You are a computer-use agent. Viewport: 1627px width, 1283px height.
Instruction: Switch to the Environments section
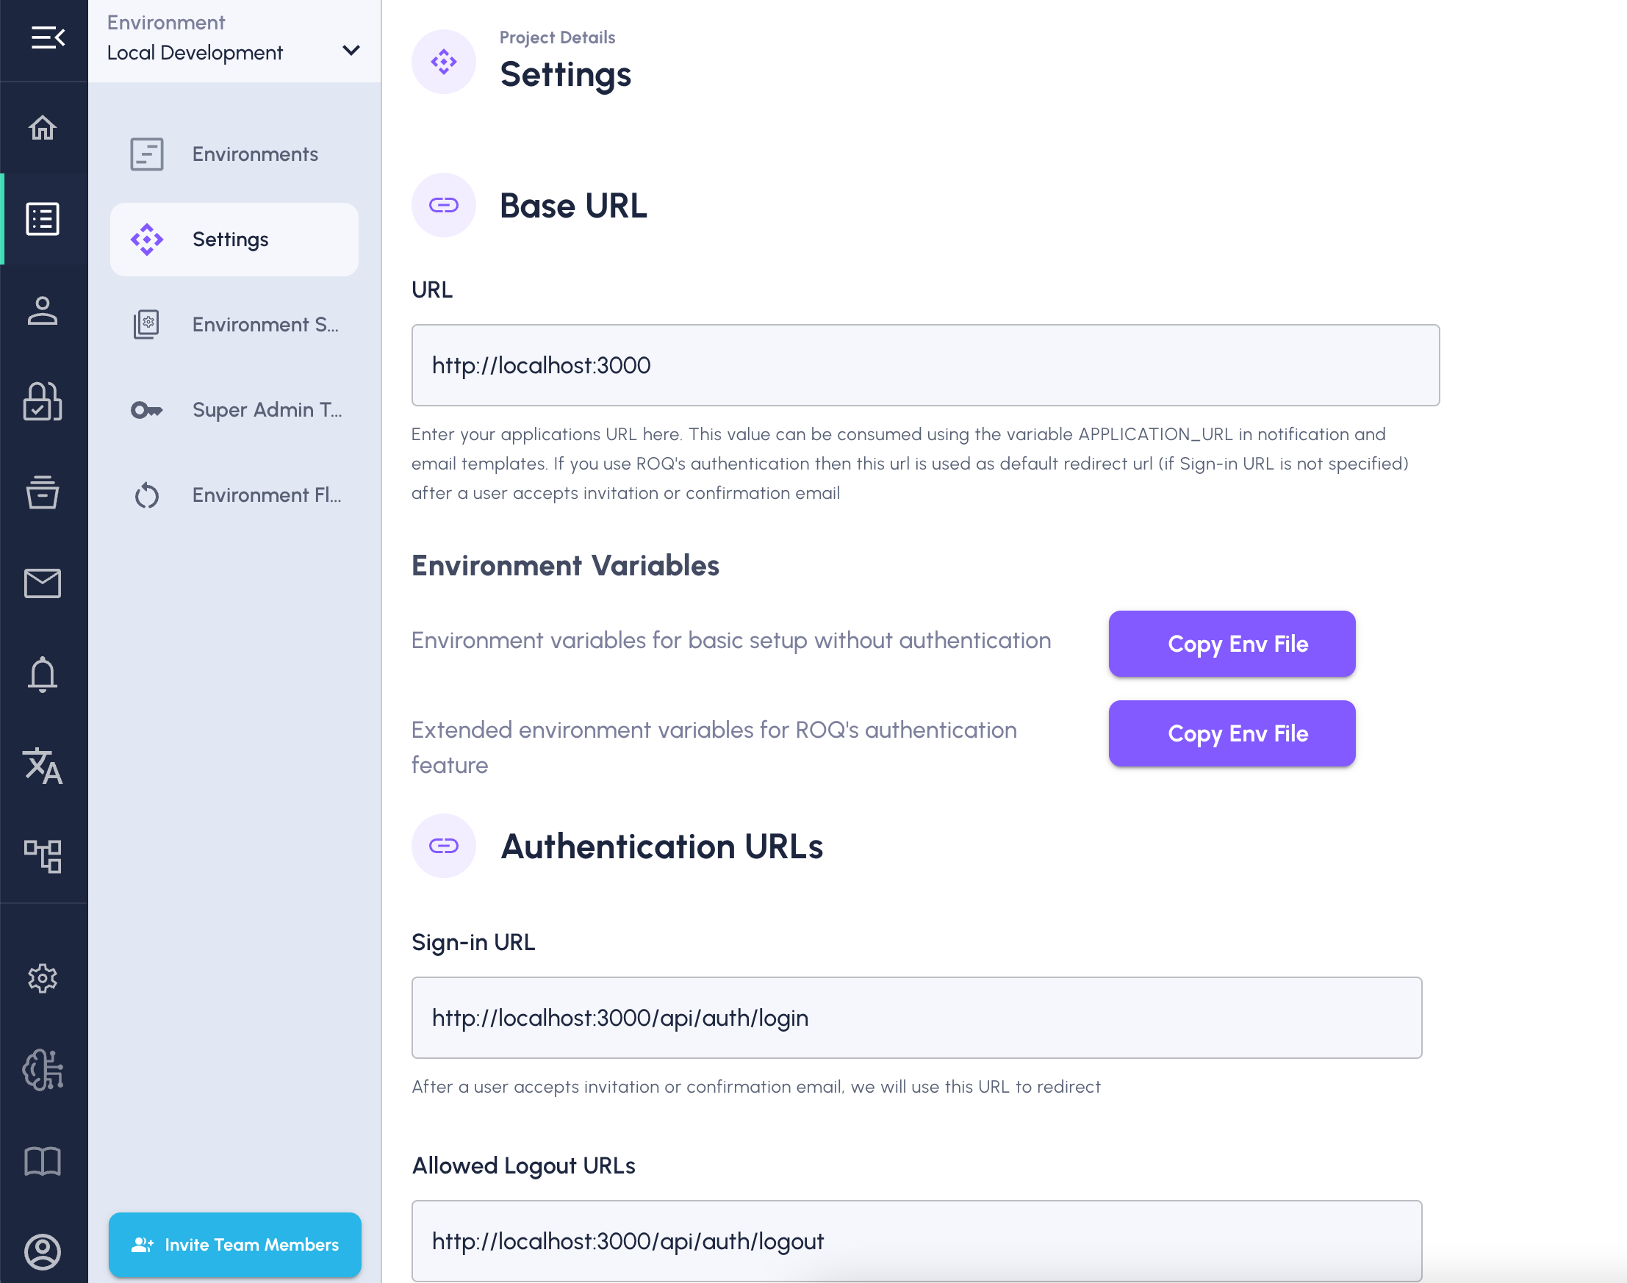click(234, 154)
